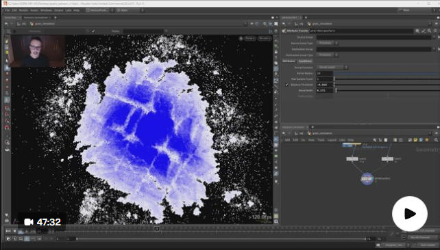
Task: Add a new pane tab in parameters pane
Action: coord(306,17)
